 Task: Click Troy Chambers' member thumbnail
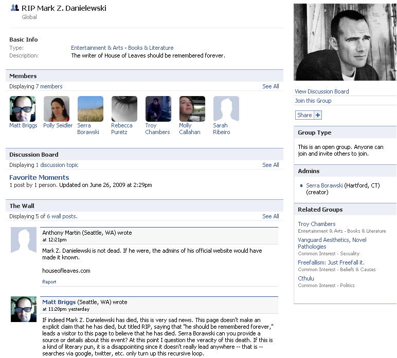[158, 109]
